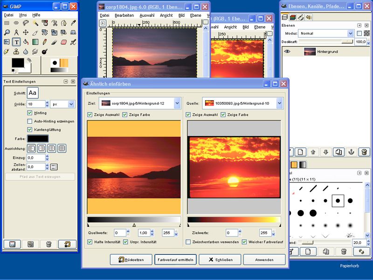Click the black Farbe text color swatch
This screenshot has height=280, width=373.
38,139
